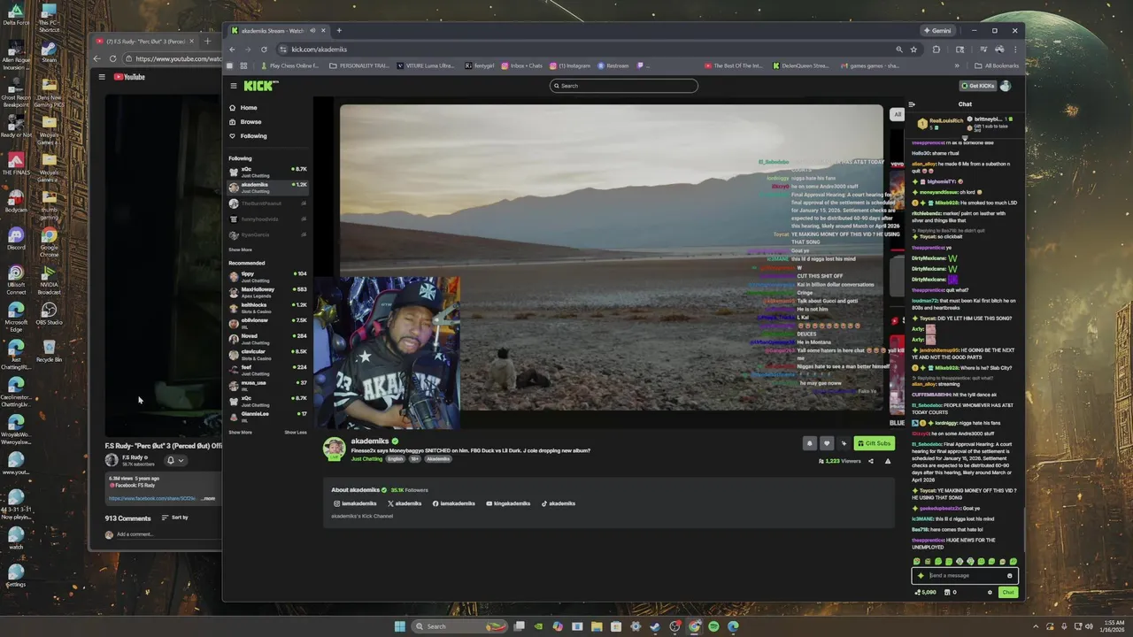Bookmark this page with the star
Image resolution: width=1133 pixels, height=637 pixels.
[913, 50]
